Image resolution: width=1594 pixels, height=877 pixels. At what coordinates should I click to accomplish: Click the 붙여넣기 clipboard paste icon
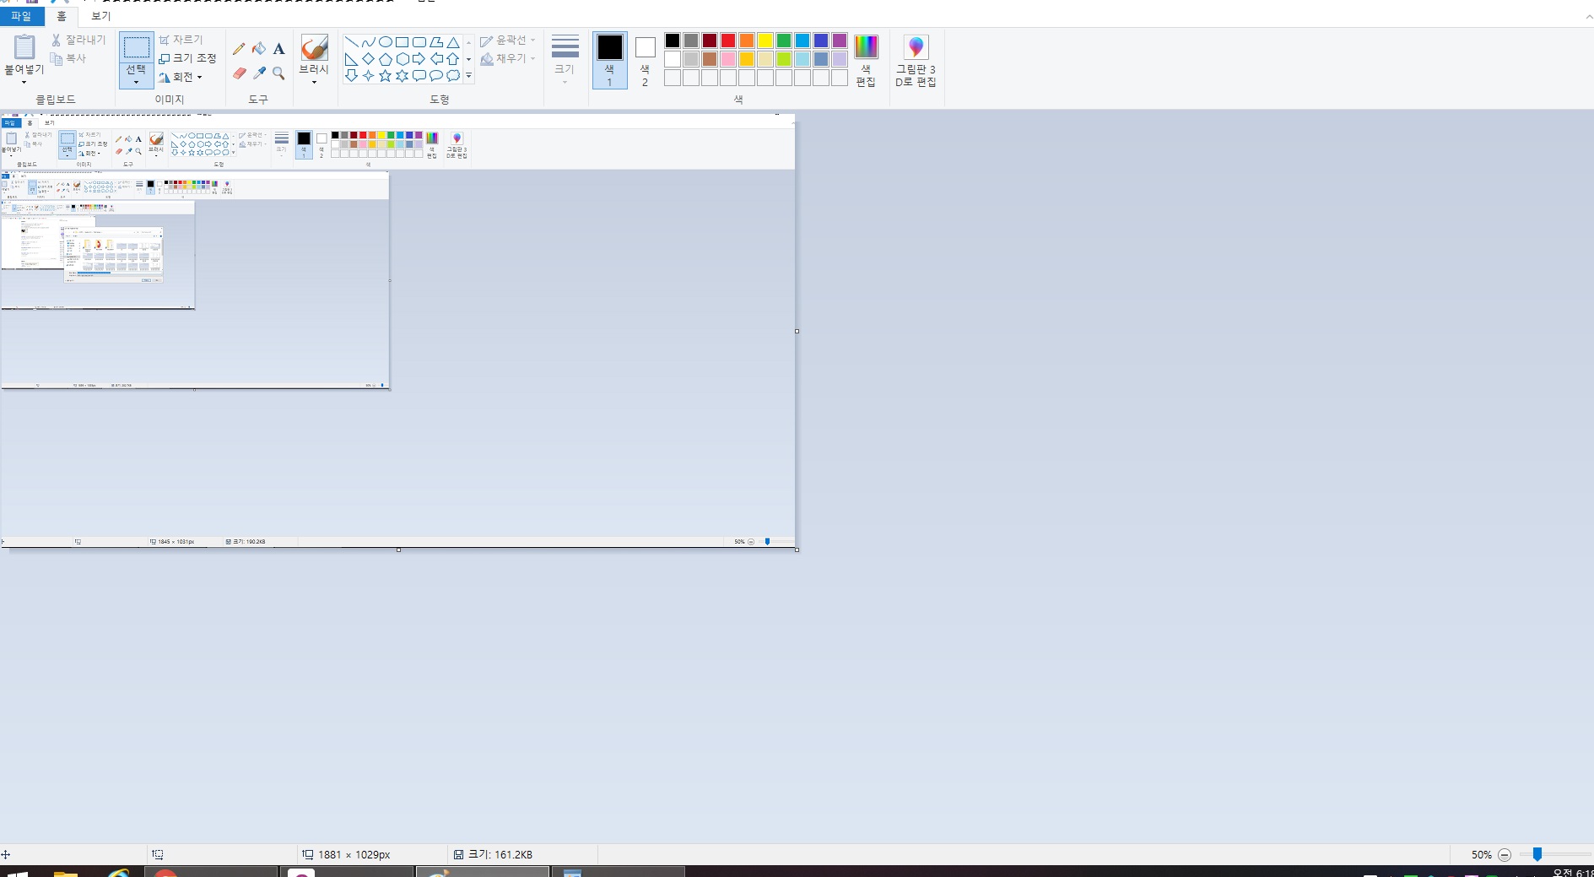[24, 47]
